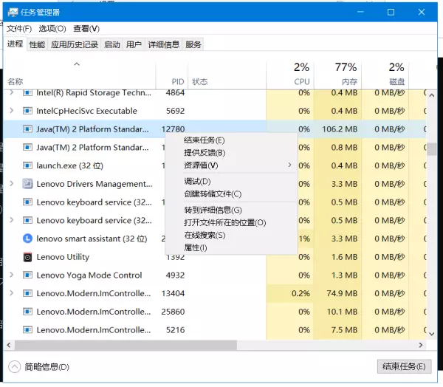Click icon of Lenovo.Modern.ImController PID 25860
The width and height of the screenshot is (443, 387).
point(27,312)
